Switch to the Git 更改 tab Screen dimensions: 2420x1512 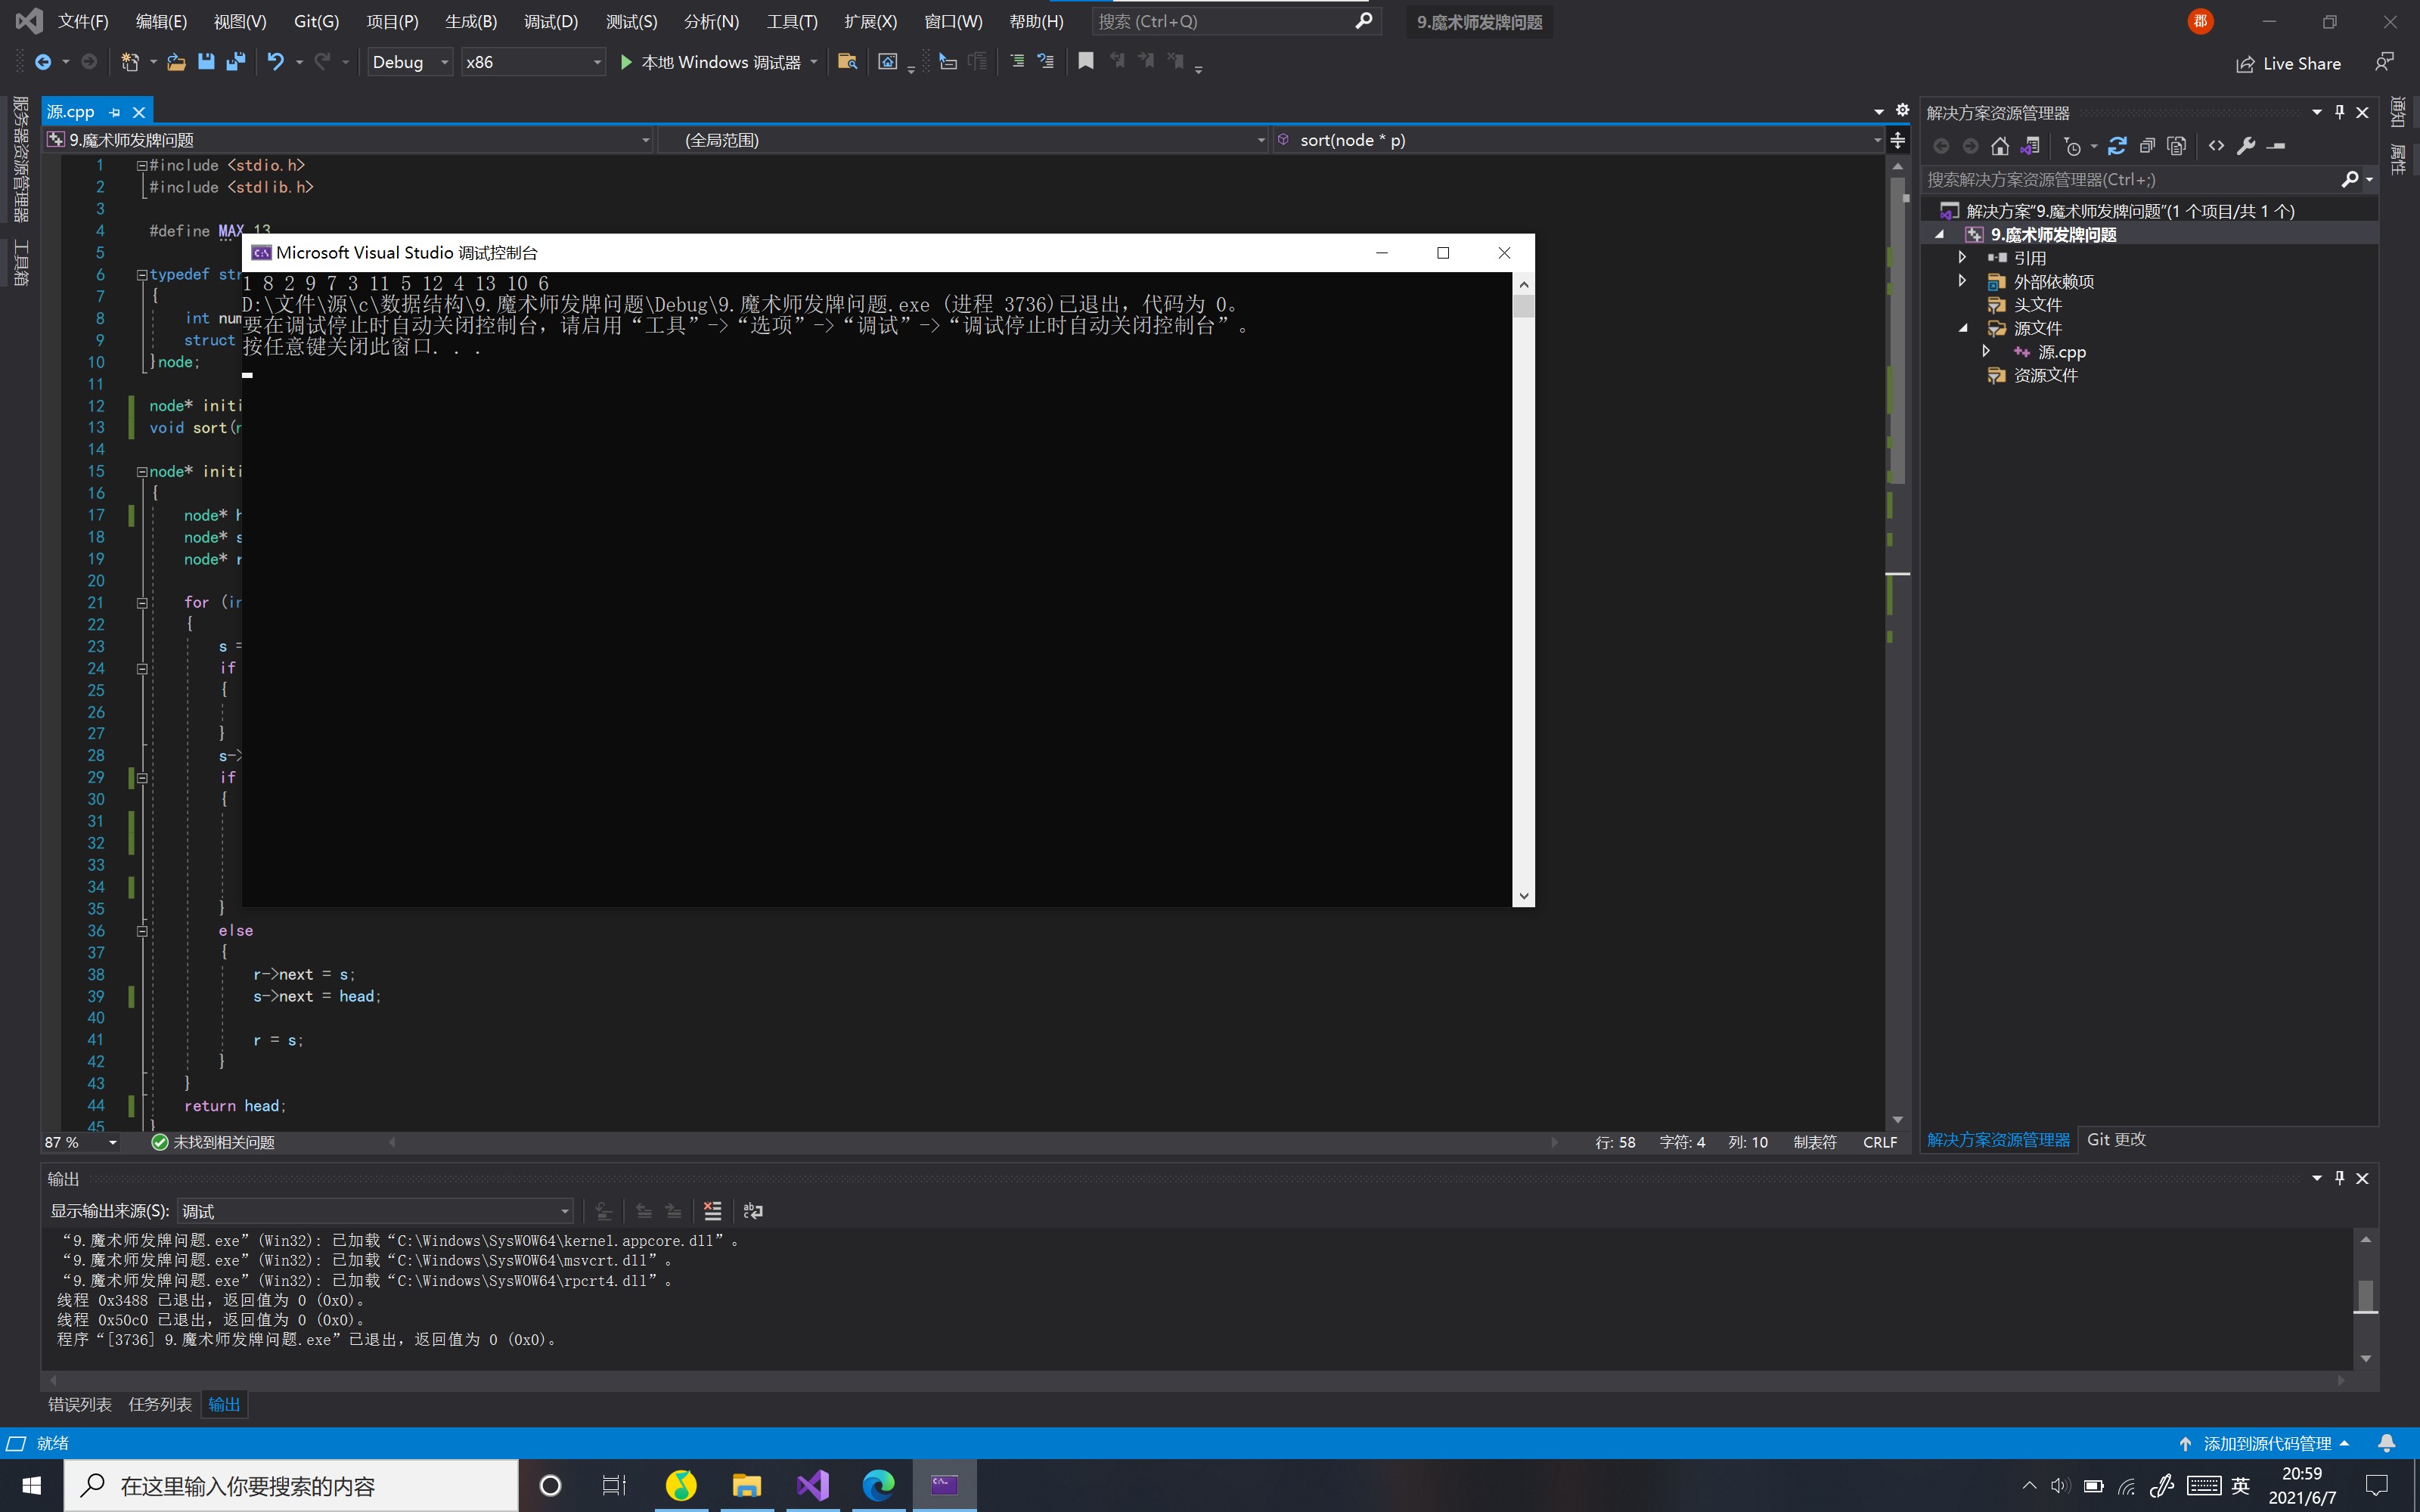2116,1139
